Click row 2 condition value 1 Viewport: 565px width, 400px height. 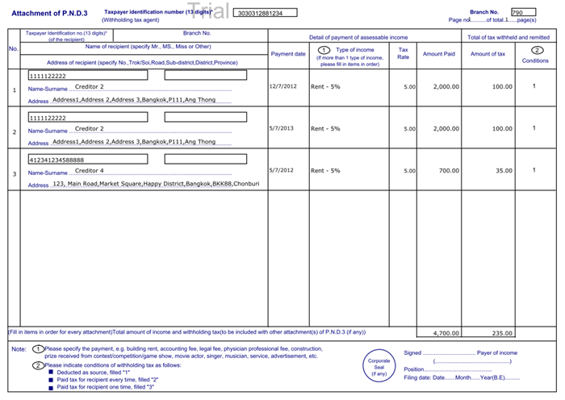click(534, 127)
